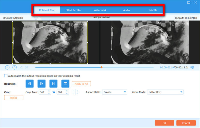Click the Reset crop button
Image resolution: width=200 pixels, height=128 pixels.
point(14,97)
